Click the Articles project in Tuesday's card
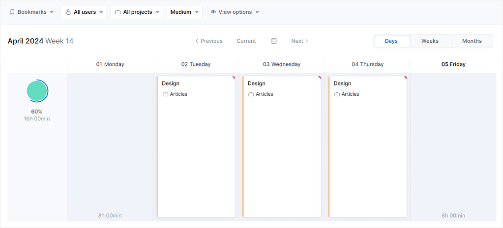The image size is (503, 228). pos(178,94)
